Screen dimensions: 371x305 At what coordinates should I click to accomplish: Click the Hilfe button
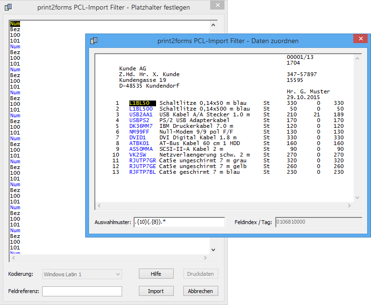(156, 274)
